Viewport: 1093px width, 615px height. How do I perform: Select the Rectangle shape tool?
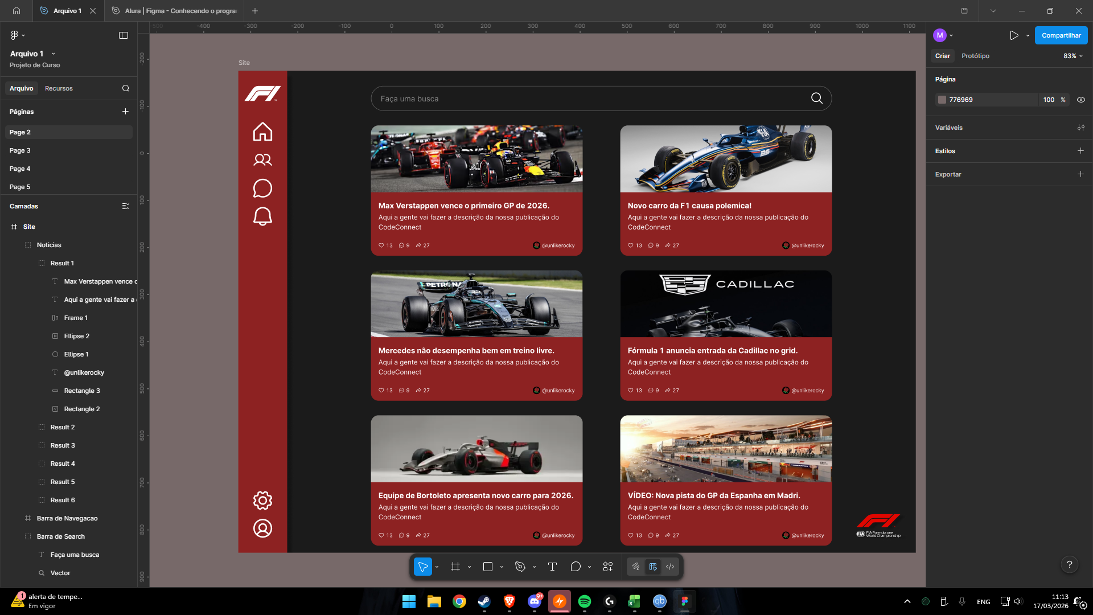(x=487, y=567)
